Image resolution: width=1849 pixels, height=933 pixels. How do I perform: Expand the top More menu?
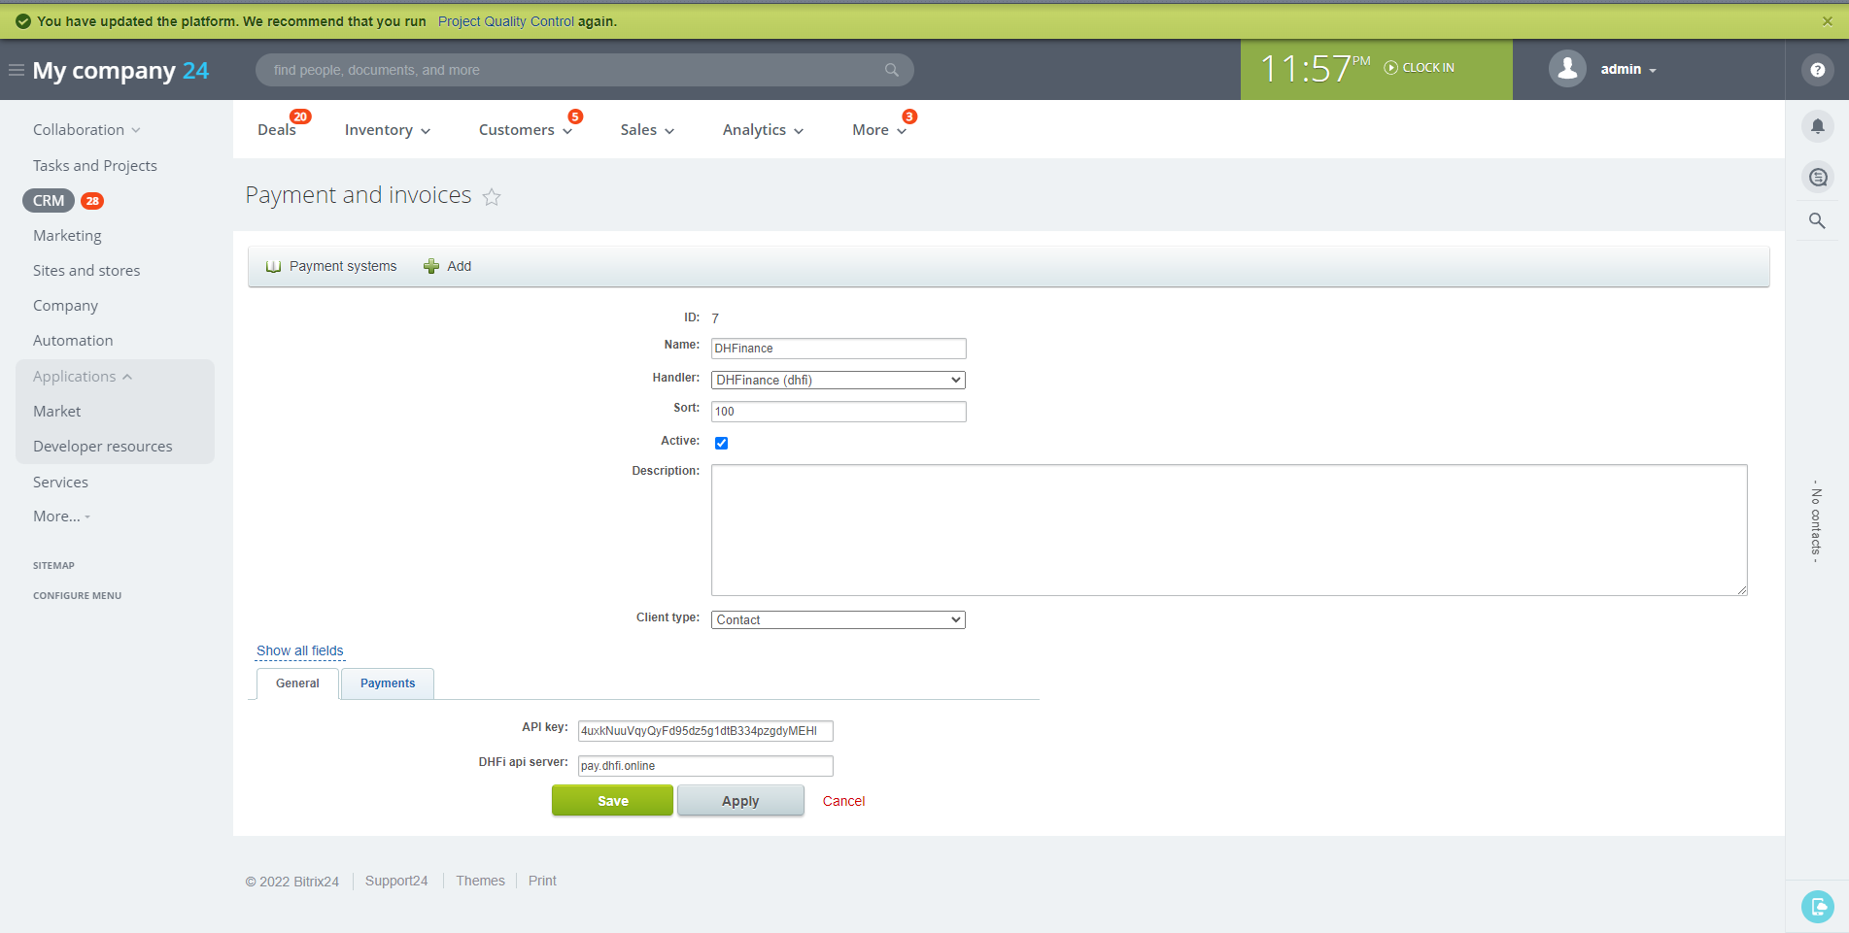pos(879,130)
